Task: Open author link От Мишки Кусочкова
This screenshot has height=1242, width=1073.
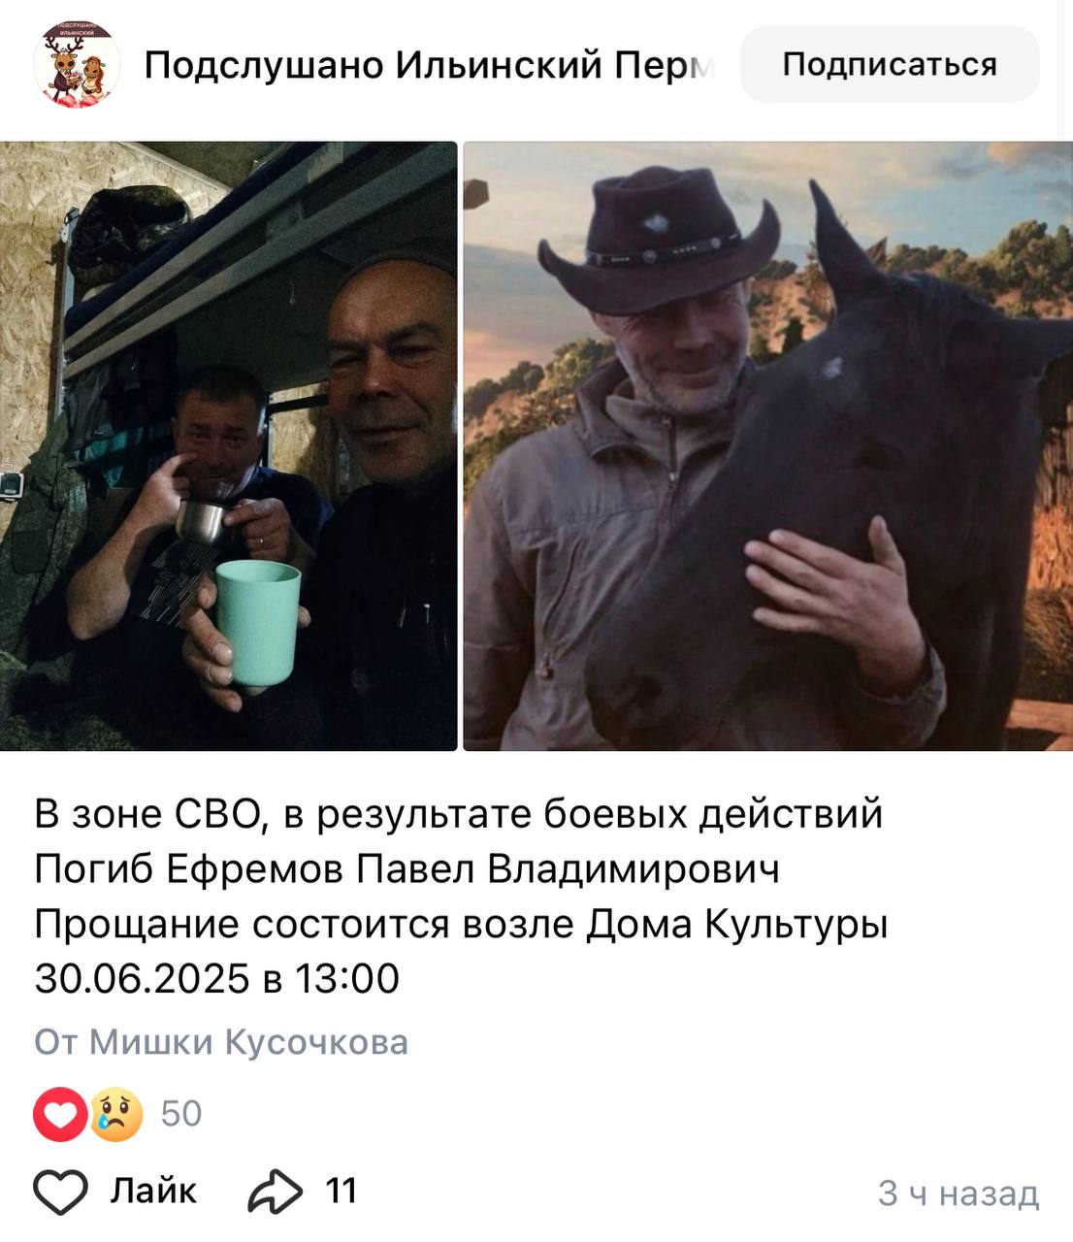Action: [x=221, y=1042]
